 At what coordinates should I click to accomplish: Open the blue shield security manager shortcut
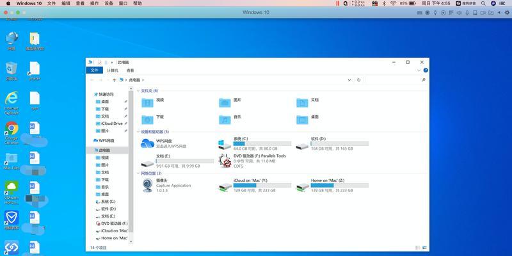click(12, 220)
